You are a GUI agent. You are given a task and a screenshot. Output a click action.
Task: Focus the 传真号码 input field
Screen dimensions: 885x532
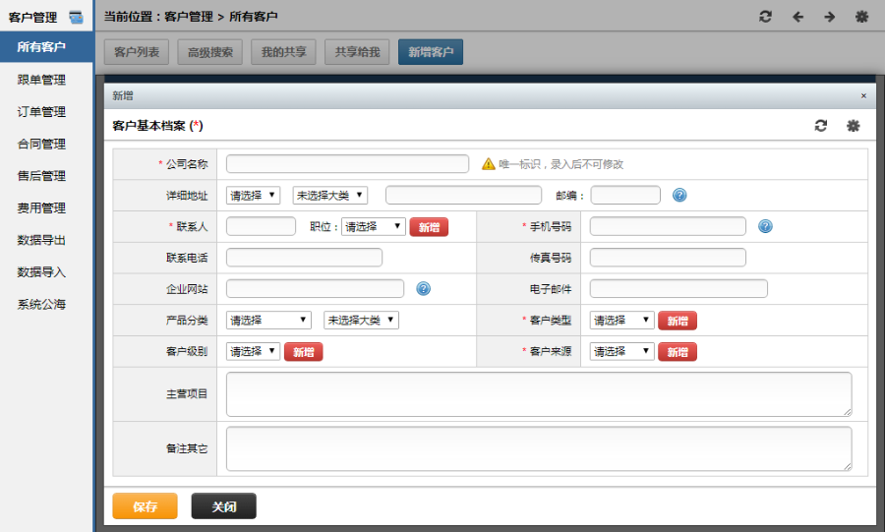(x=668, y=258)
